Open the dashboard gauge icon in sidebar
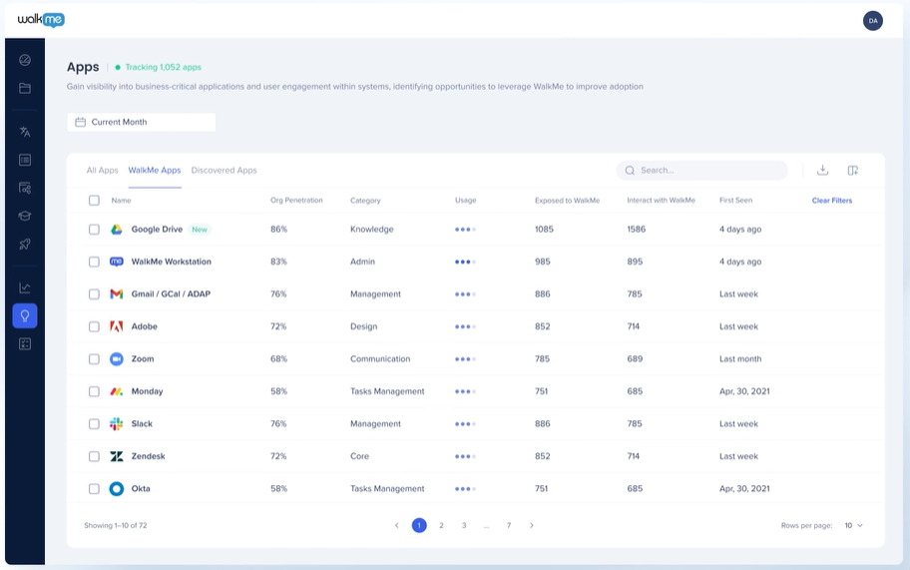This screenshot has width=910, height=570. pos(25,60)
